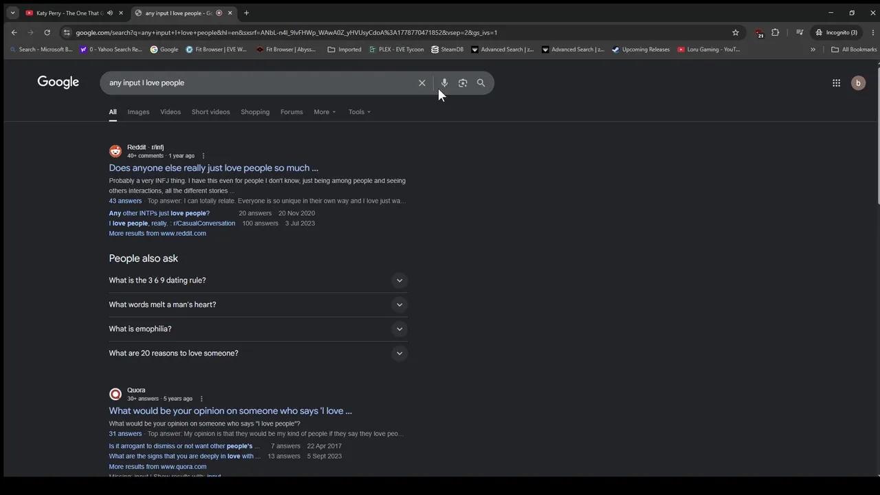Viewport: 880px width, 495px height.
Task: Open the media controls button in toolbar
Action: (x=800, y=32)
